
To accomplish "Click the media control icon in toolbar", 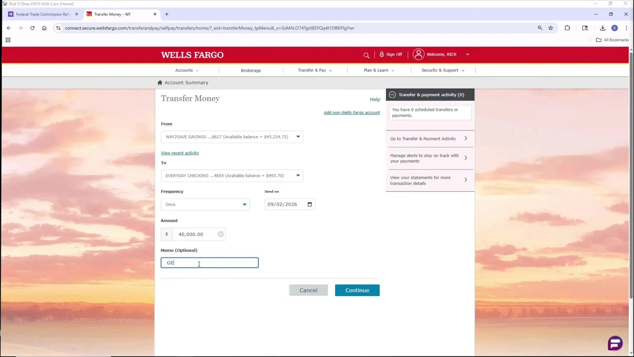I will (585, 28).
